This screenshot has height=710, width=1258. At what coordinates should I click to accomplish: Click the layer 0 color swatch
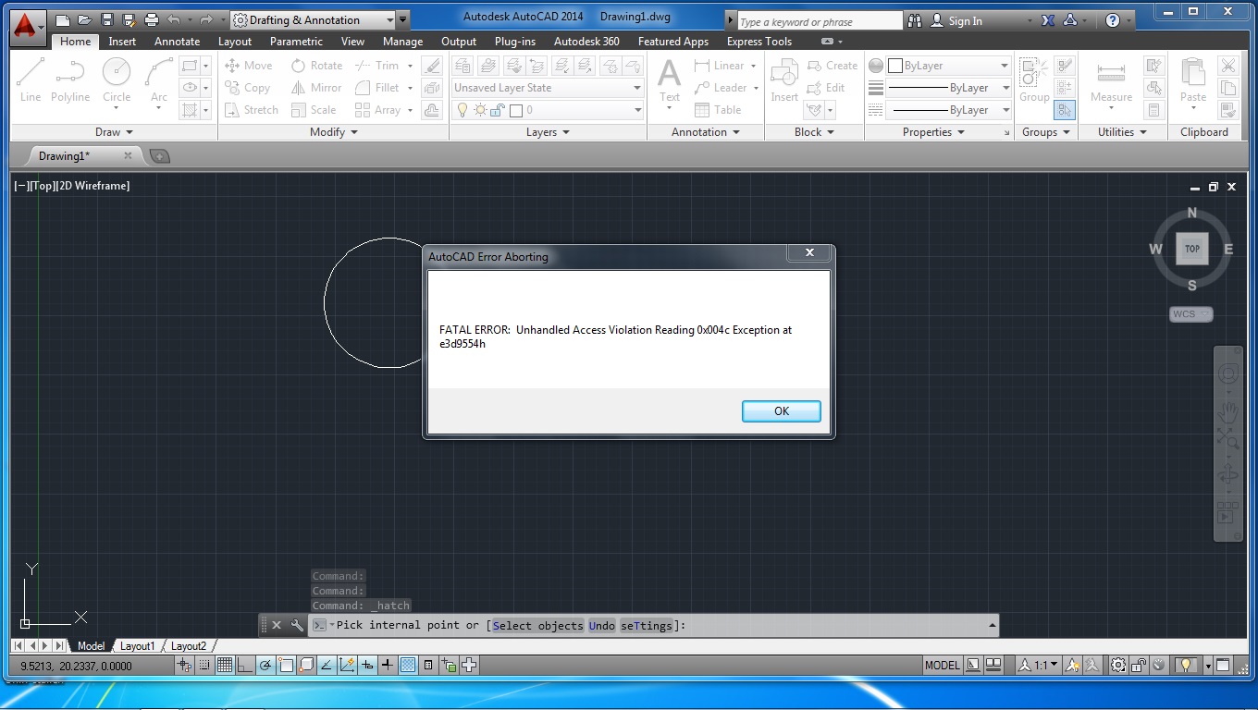pyautogui.click(x=516, y=110)
